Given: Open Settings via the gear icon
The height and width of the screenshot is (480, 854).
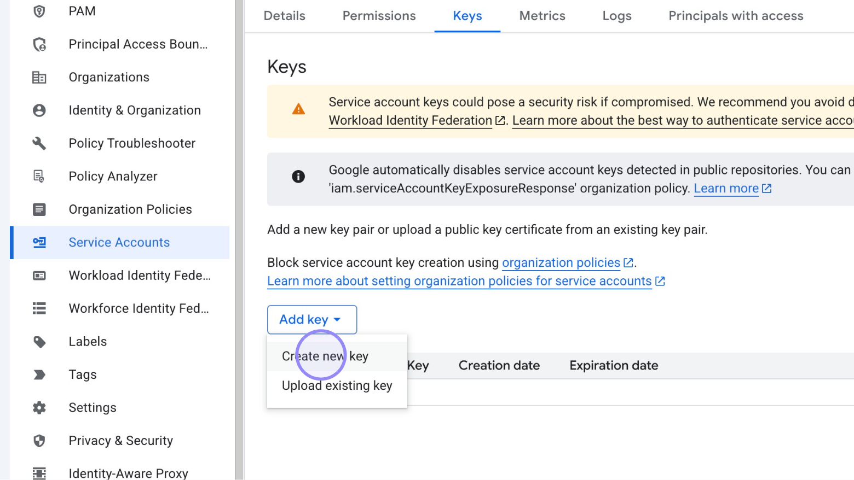Looking at the screenshot, I should point(39,407).
